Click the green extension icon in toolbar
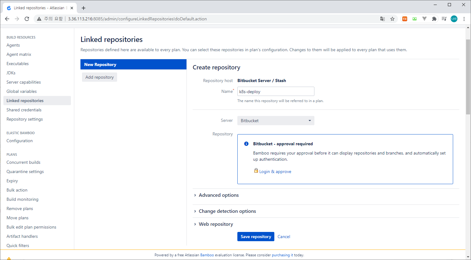Viewport: 471px width, 260px height. pyautogui.click(x=415, y=19)
